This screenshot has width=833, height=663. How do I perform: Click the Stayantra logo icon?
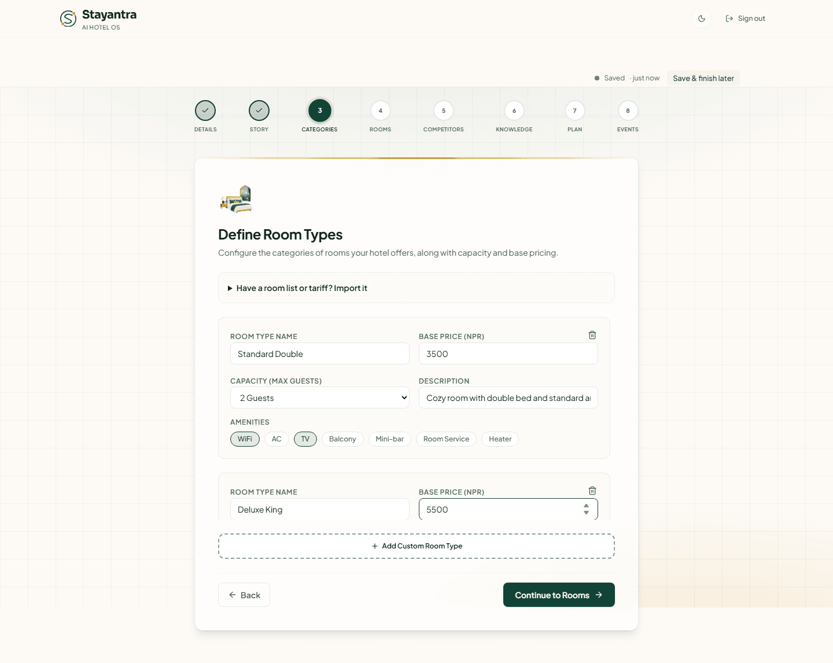coord(68,19)
